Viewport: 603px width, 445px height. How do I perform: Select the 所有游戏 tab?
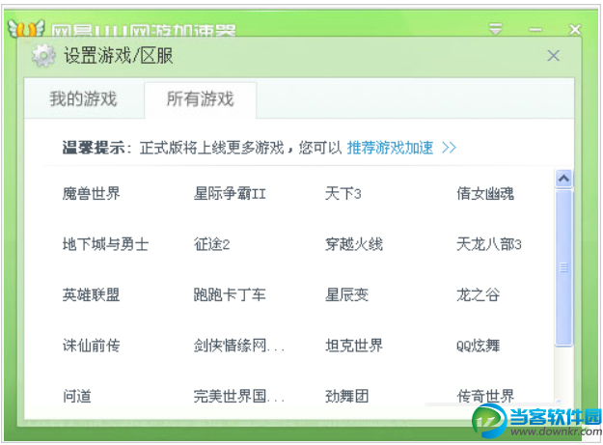(x=200, y=98)
